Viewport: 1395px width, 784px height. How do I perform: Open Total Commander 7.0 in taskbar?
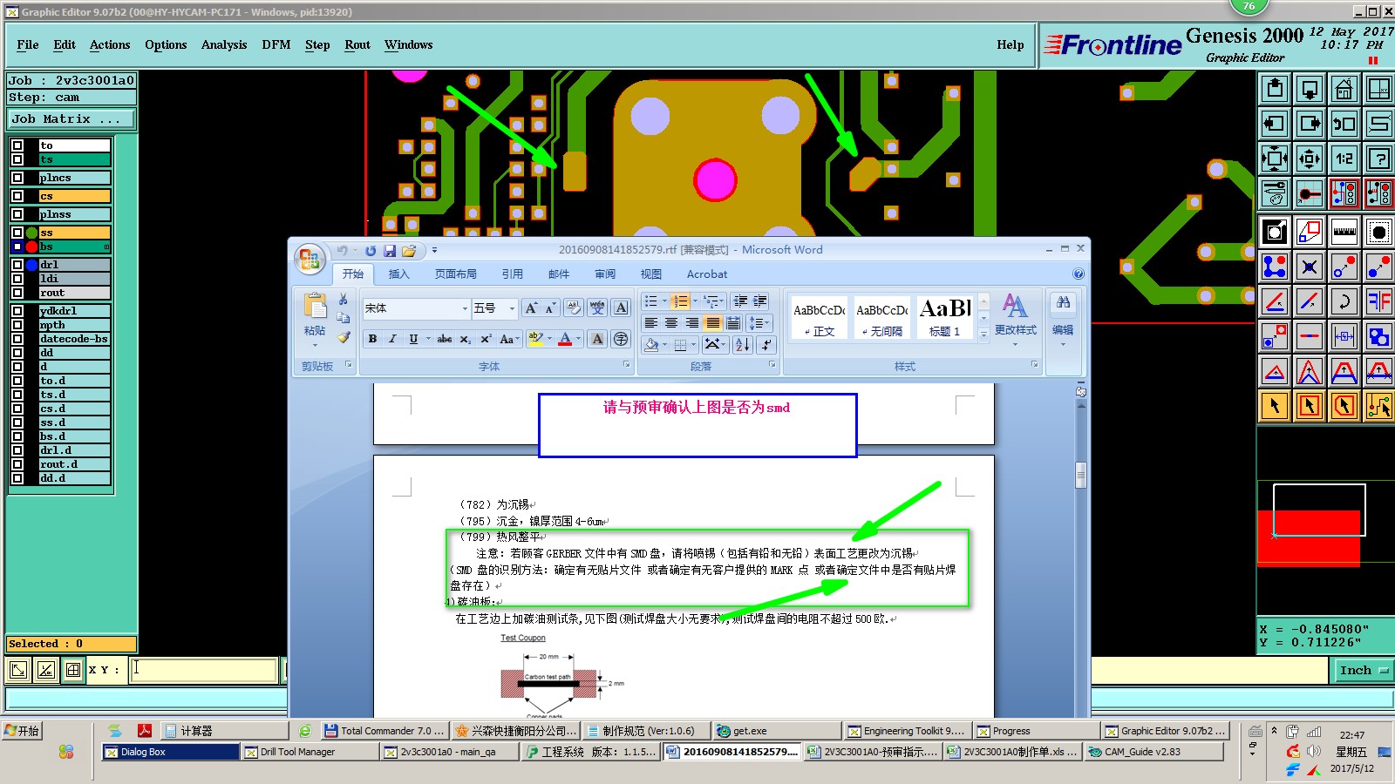[384, 731]
